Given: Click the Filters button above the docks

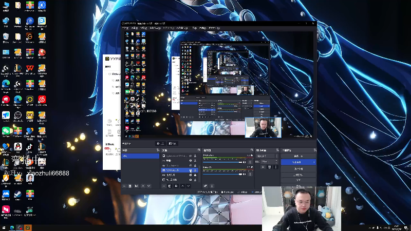Looking at the screenshot, I should pyautogui.click(x=173, y=144).
